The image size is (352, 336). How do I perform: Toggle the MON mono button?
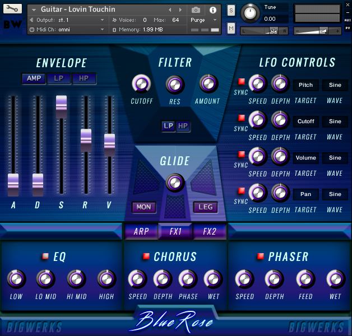143,207
